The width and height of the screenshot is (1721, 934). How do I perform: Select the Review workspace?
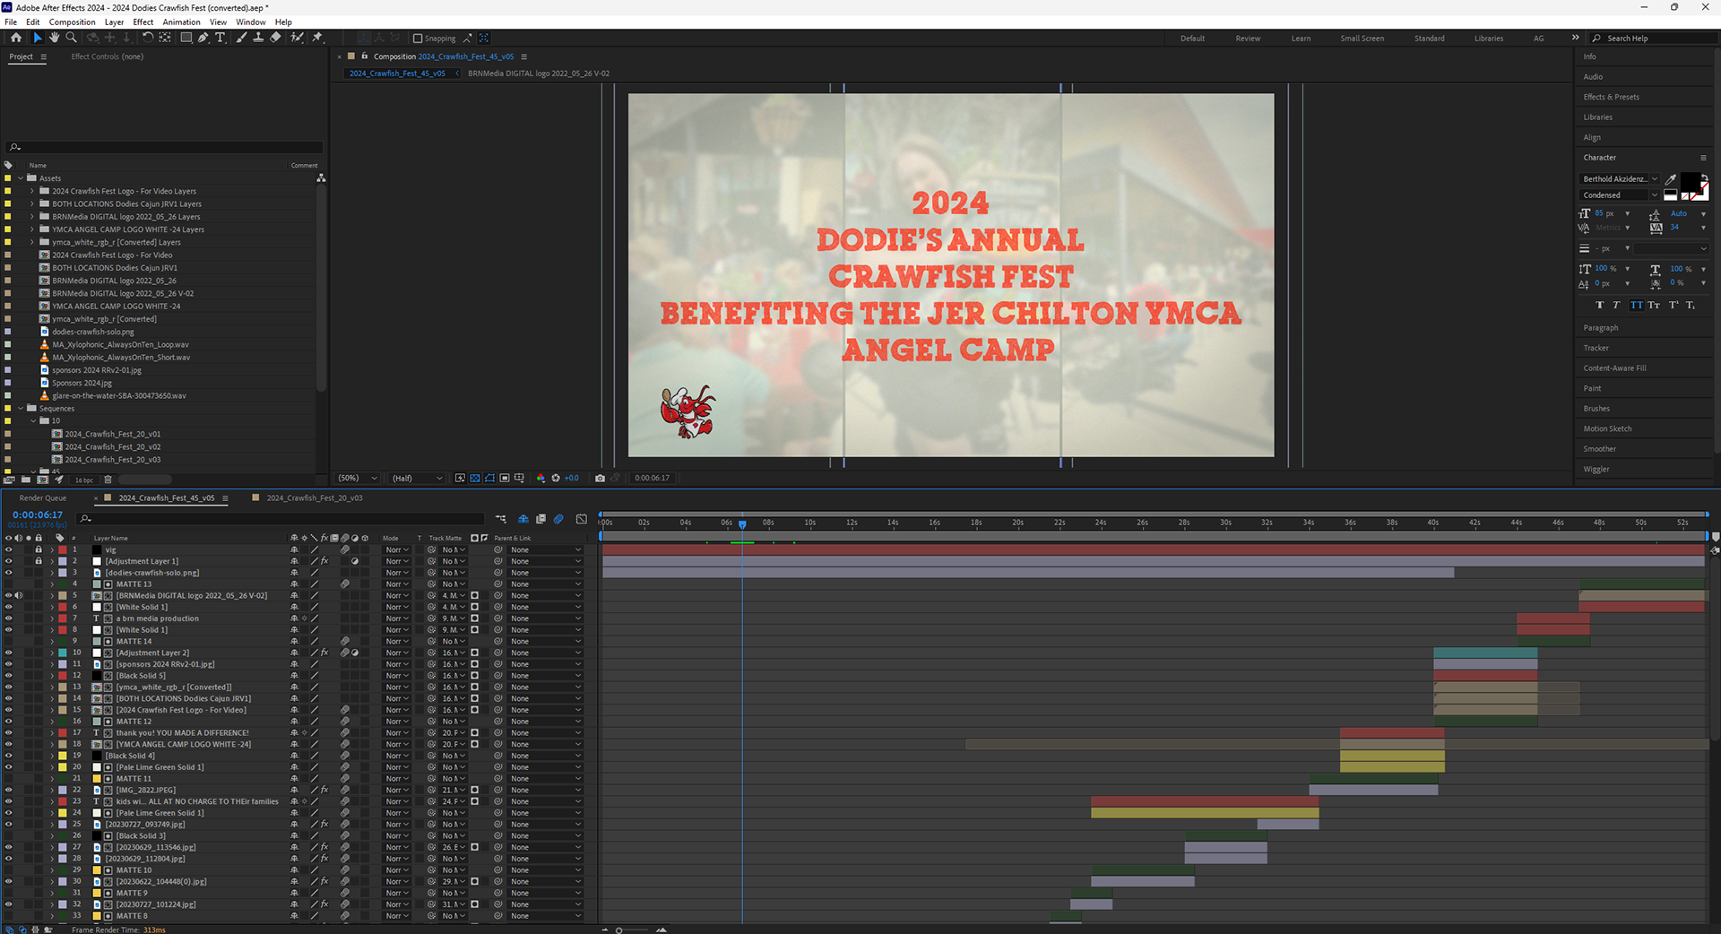[1248, 39]
